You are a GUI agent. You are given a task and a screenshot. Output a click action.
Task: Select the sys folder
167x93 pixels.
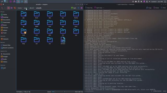click(x=76, y=32)
